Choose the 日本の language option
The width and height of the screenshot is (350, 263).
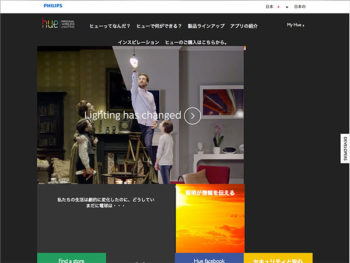(x=300, y=6)
